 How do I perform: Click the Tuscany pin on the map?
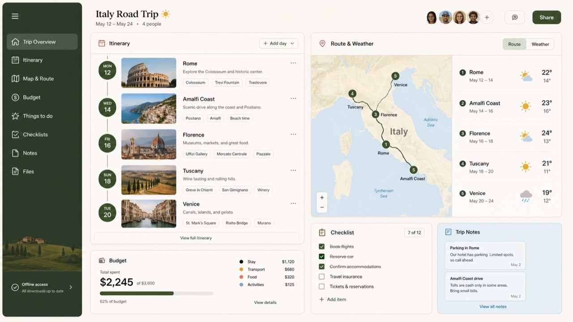353,94
